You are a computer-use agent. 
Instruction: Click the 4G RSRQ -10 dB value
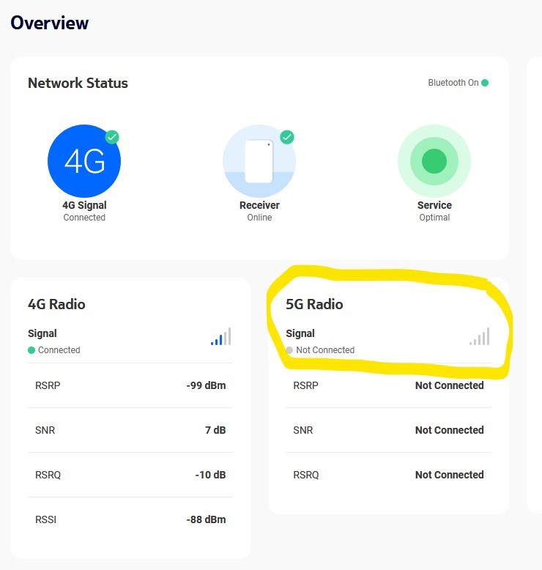click(x=210, y=475)
